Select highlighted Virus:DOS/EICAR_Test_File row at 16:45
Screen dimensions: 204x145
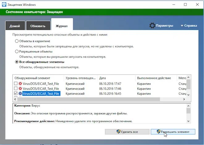point(41,93)
